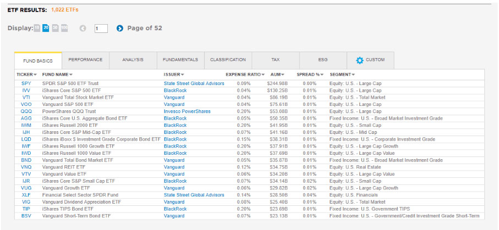Display 10 results per page
Screen dimensions: 499x230
(x=37, y=28)
